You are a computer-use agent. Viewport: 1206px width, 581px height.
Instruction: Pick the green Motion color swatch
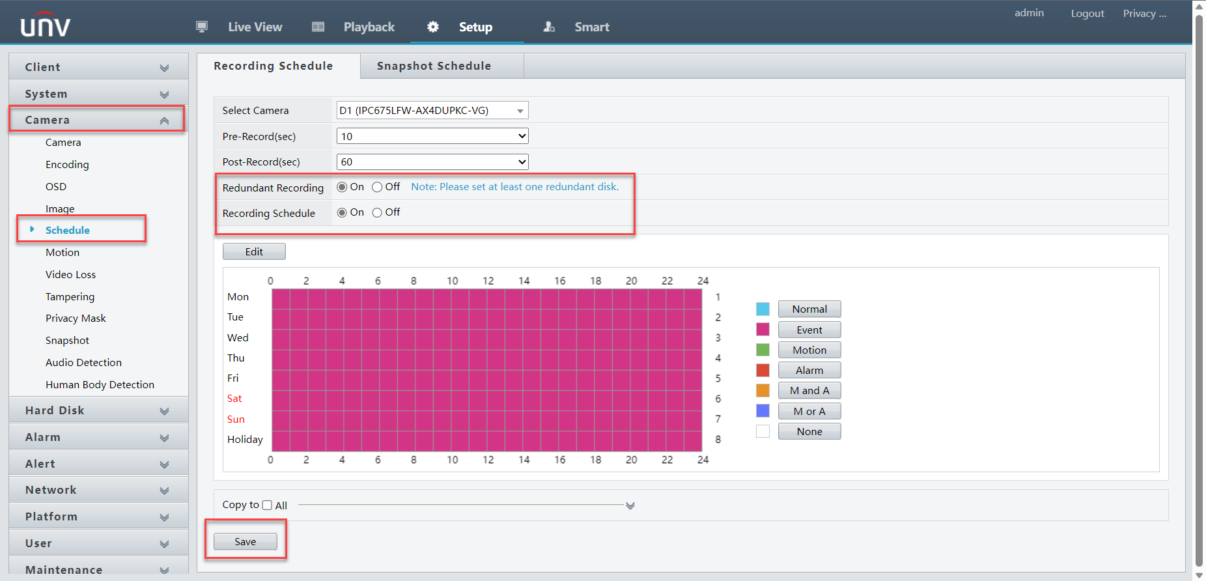(763, 350)
